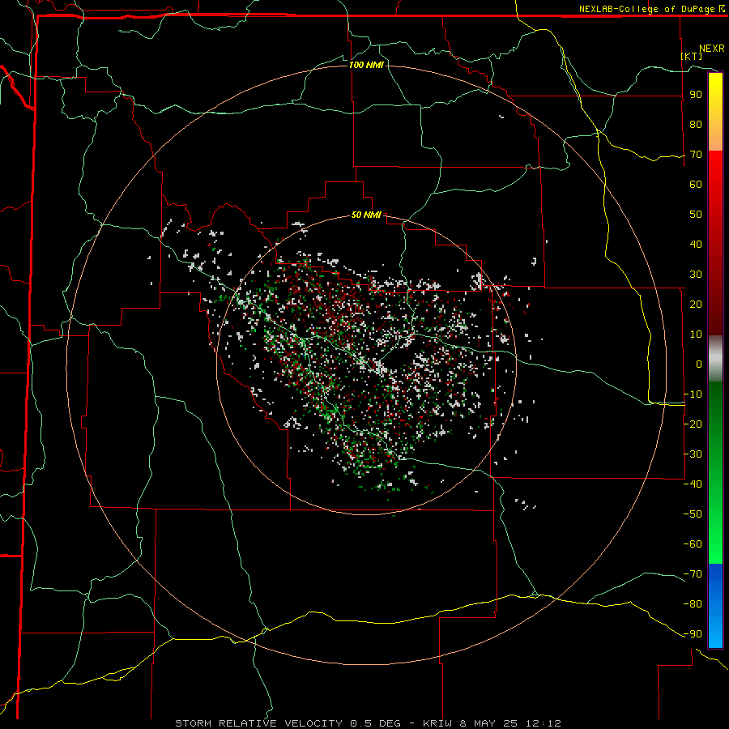Click the -80 value on the velocity scale
This screenshot has width=729, height=729.
click(693, 604)
